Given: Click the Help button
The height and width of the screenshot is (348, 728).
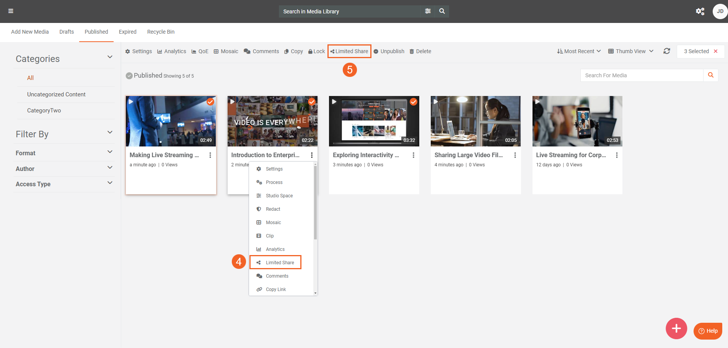Looking at the screenshot, I should point(708,331).
